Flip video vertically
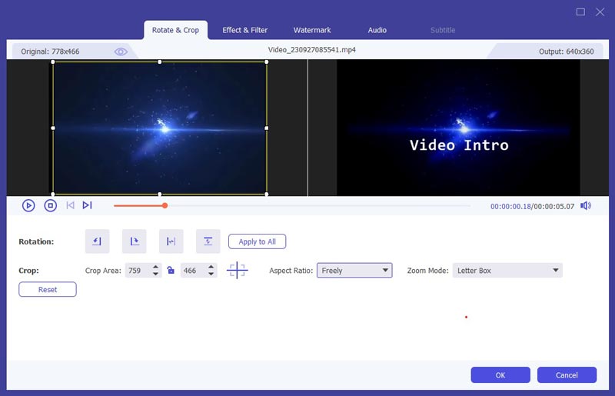 (x=208, y=241)
